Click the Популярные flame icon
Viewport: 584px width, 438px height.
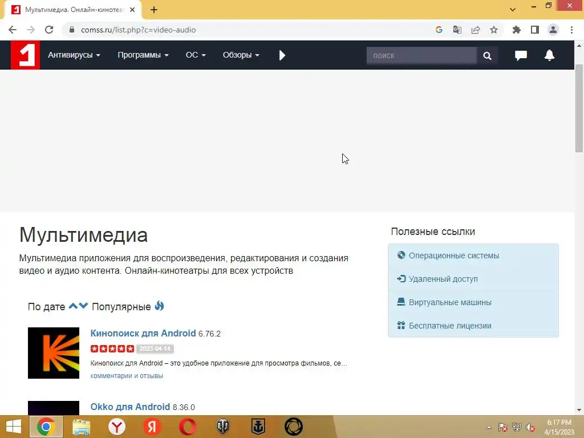coord(159,306)
